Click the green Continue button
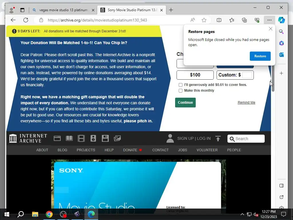The width and height of the screenshot is (293, 220). tap(185, 103)
